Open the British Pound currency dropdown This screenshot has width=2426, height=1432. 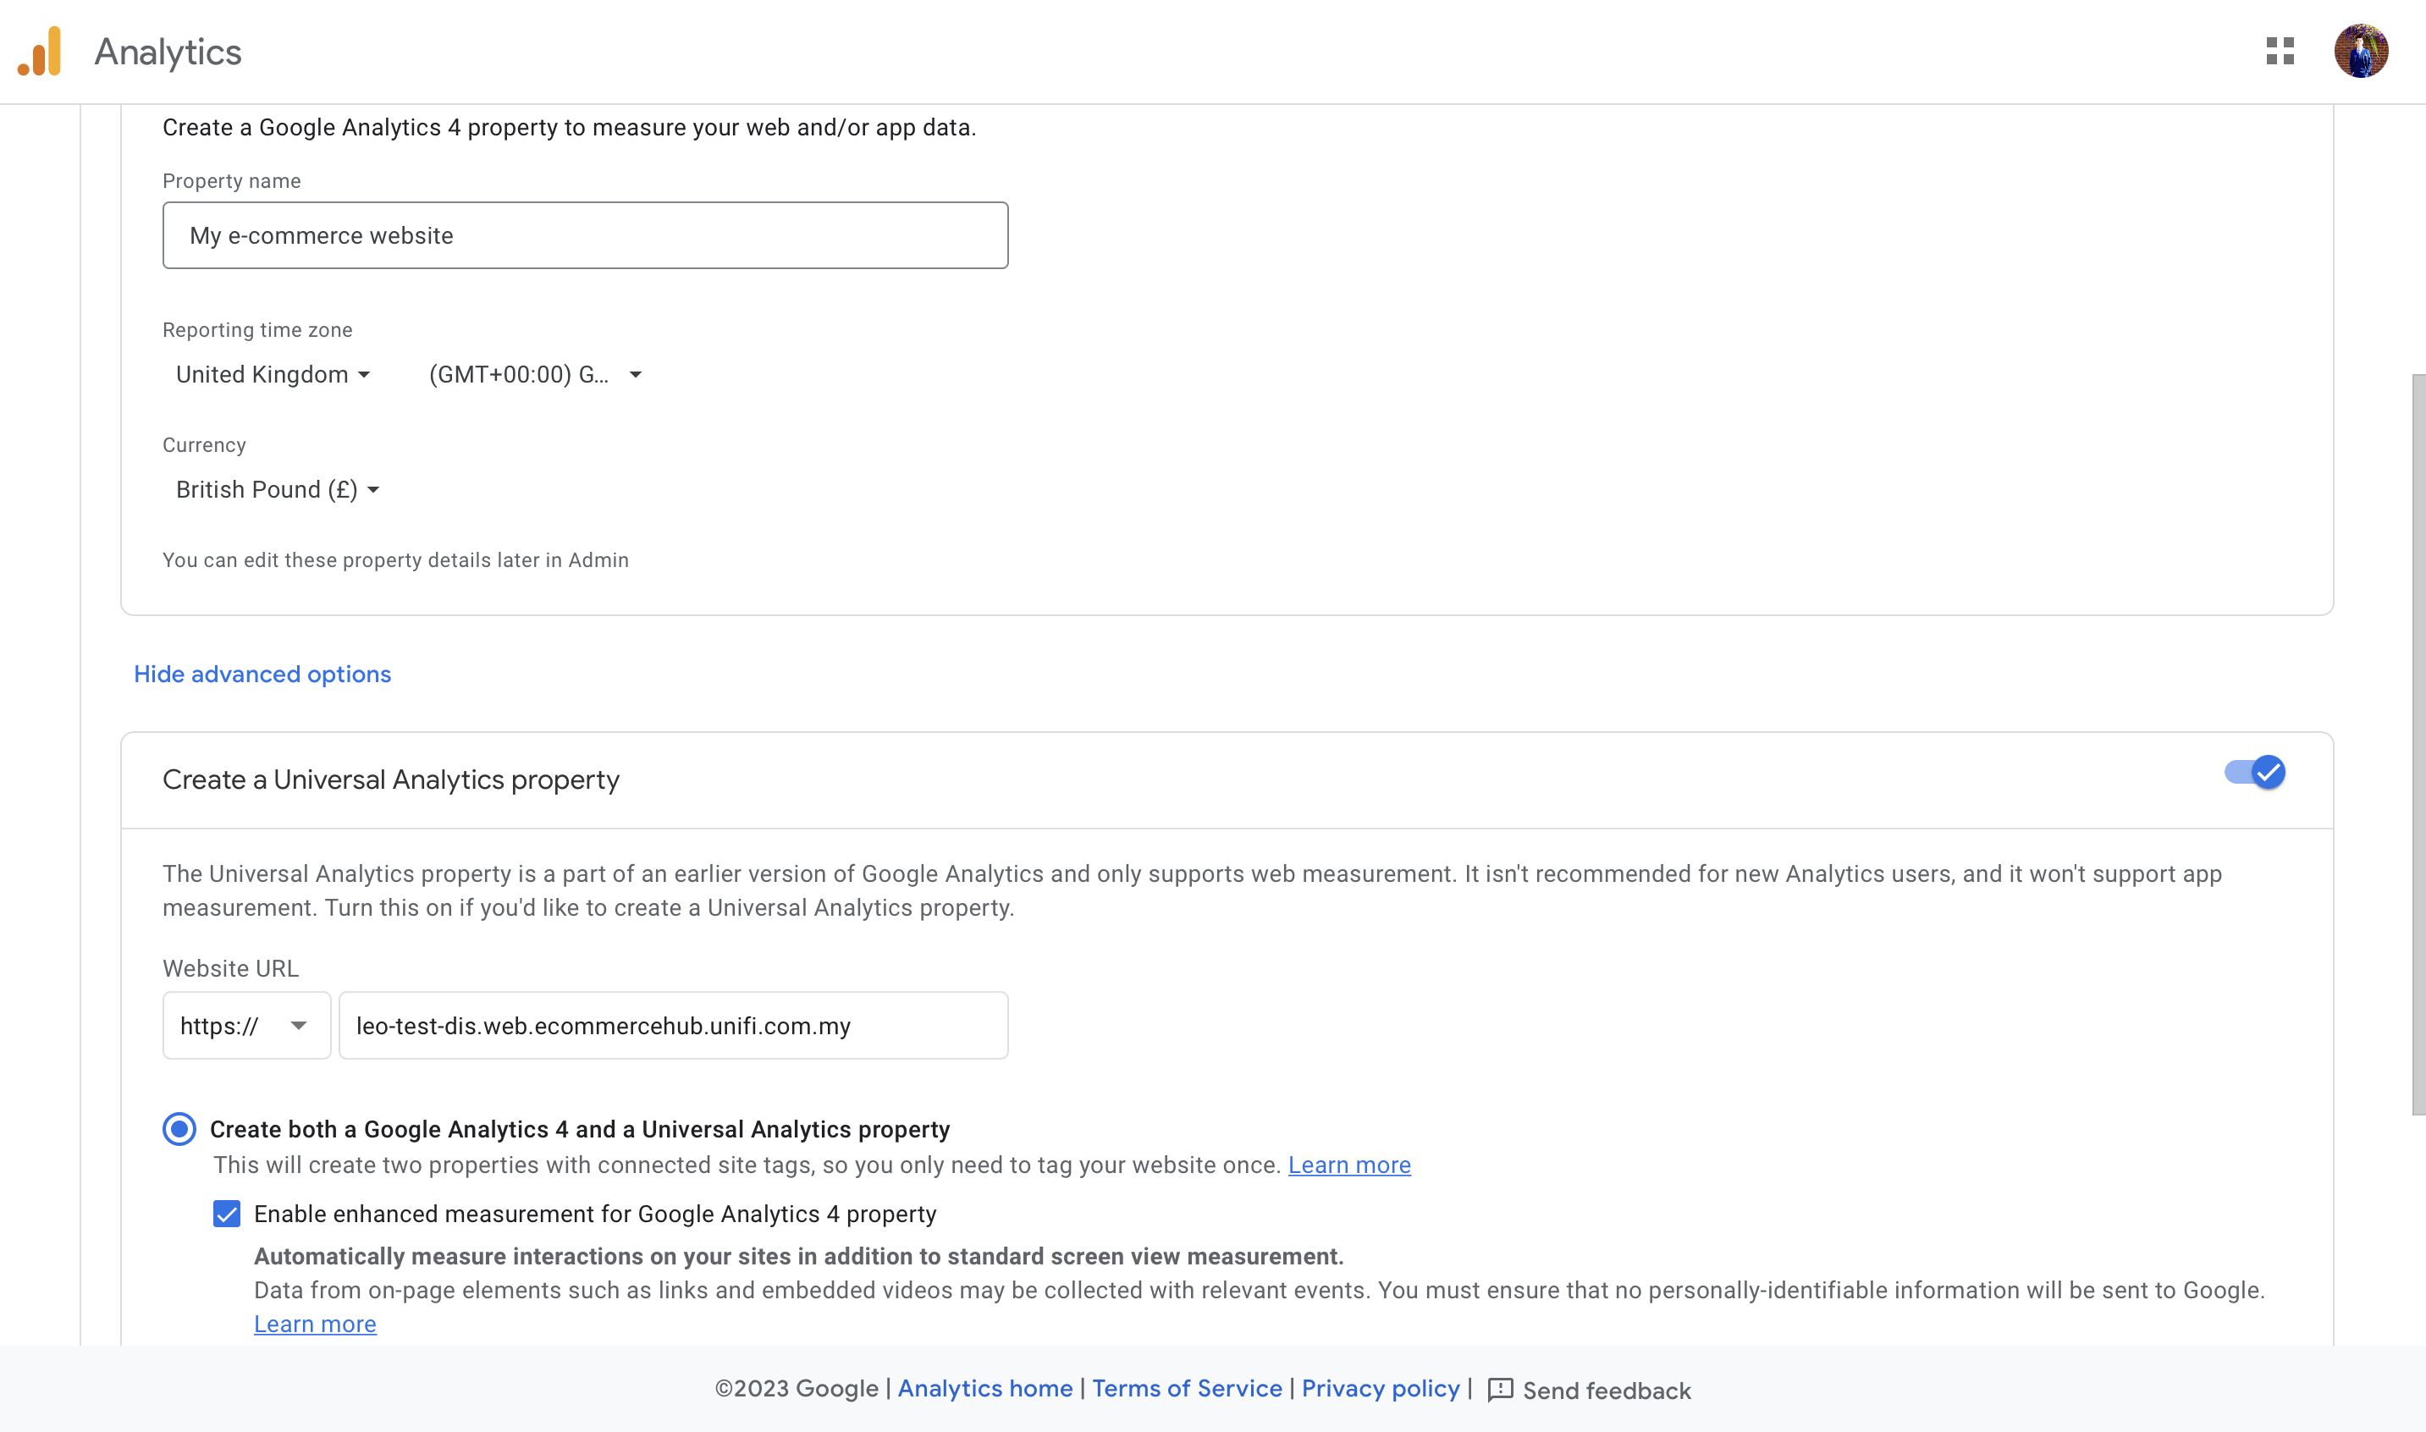click(277, 490)
